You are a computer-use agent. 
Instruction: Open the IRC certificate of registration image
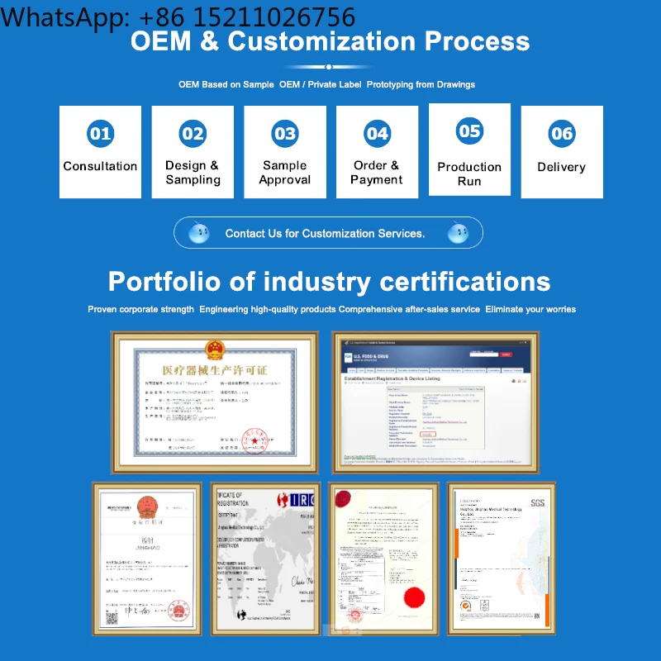pos(265,559)
